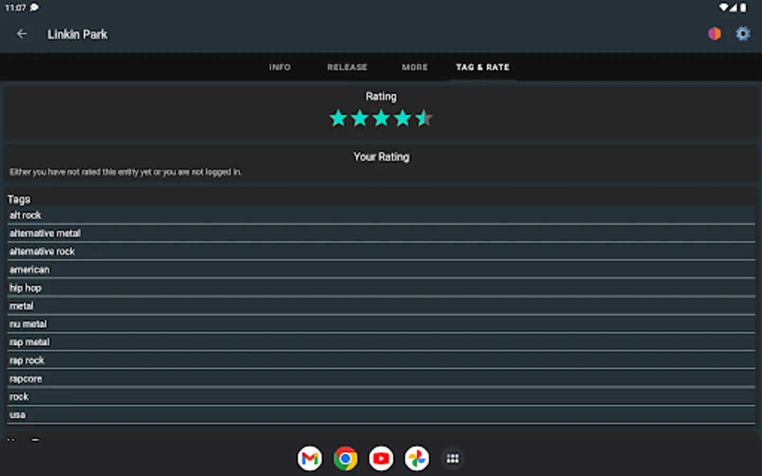The height and width of the screenshot is (476, 762).
Task: Open the orange hexagon icon in the header
Action: tap(714, 34)
